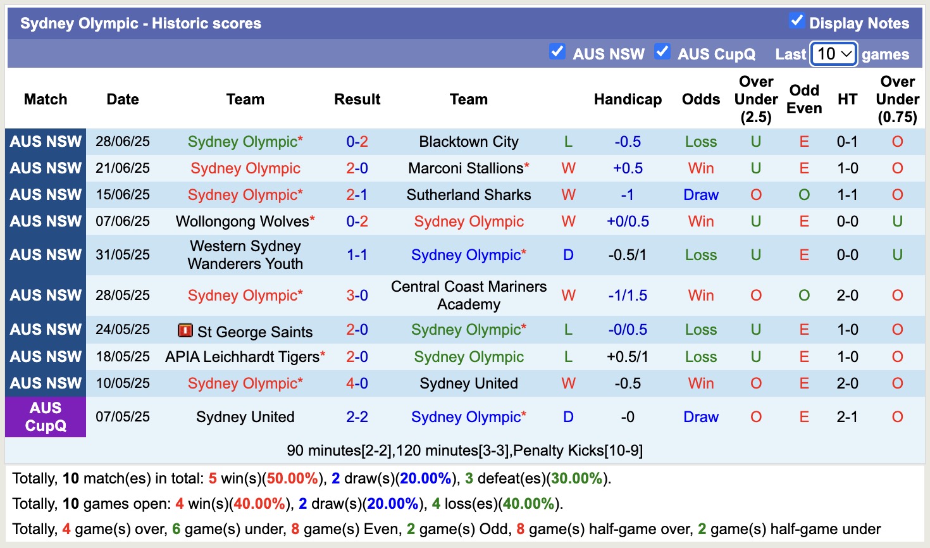The height and width of the screenshot is (548, 930).
Task: Select the 2-2 result of the Sydney United match
Action: (x=357, y=416)
